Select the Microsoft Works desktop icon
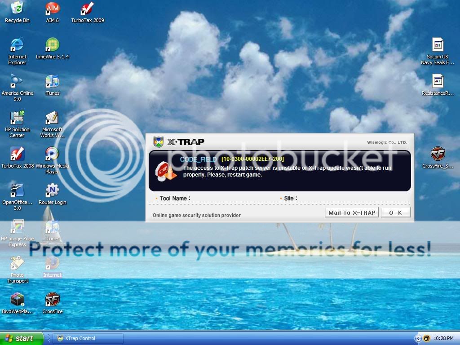 (53, 118)
